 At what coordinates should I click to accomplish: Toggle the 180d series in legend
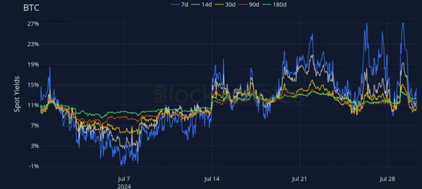[275, 4]
